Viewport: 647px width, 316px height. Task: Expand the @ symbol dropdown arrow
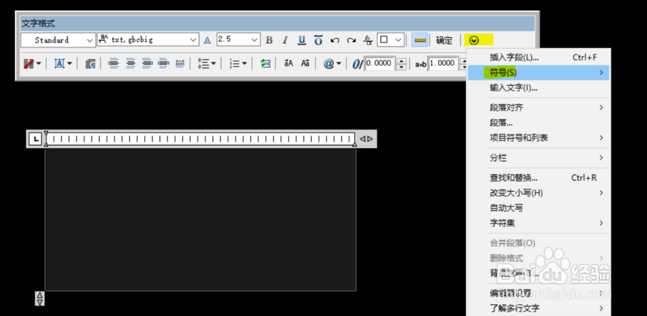[339, 64]
